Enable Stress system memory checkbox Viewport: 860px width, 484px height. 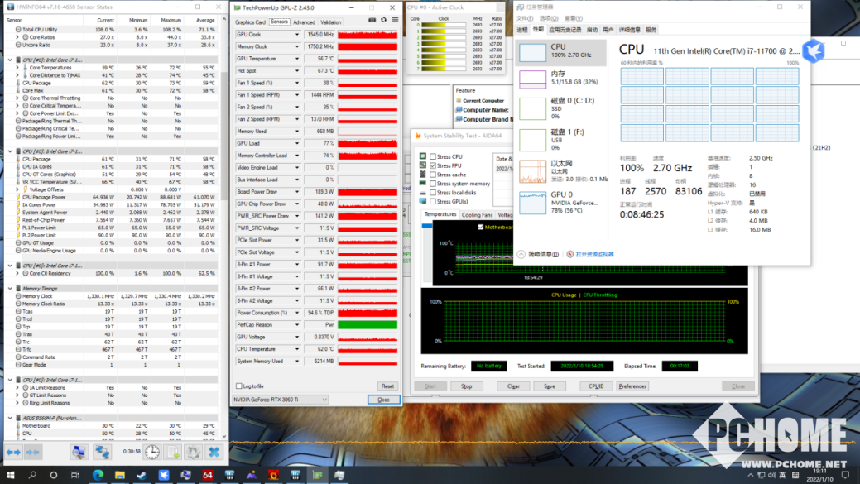pos(433,184)
